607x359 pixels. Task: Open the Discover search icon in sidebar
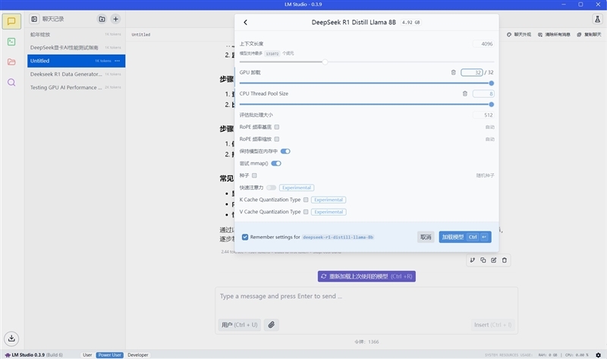pos(11,83)
